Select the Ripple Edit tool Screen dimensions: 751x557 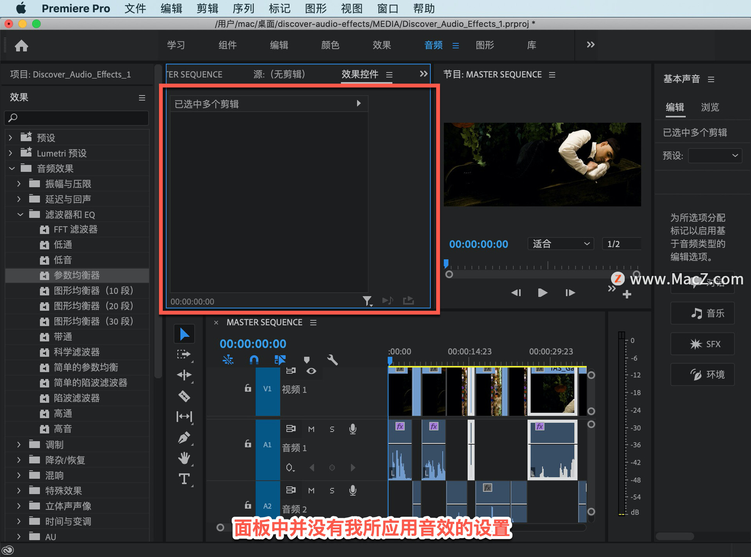coord(184,375)
